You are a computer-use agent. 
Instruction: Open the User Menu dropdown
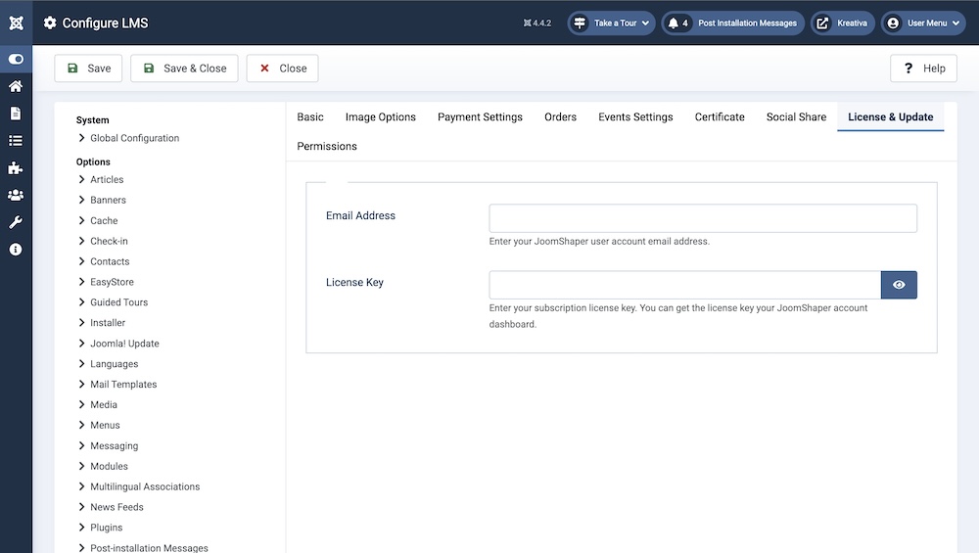923,23
